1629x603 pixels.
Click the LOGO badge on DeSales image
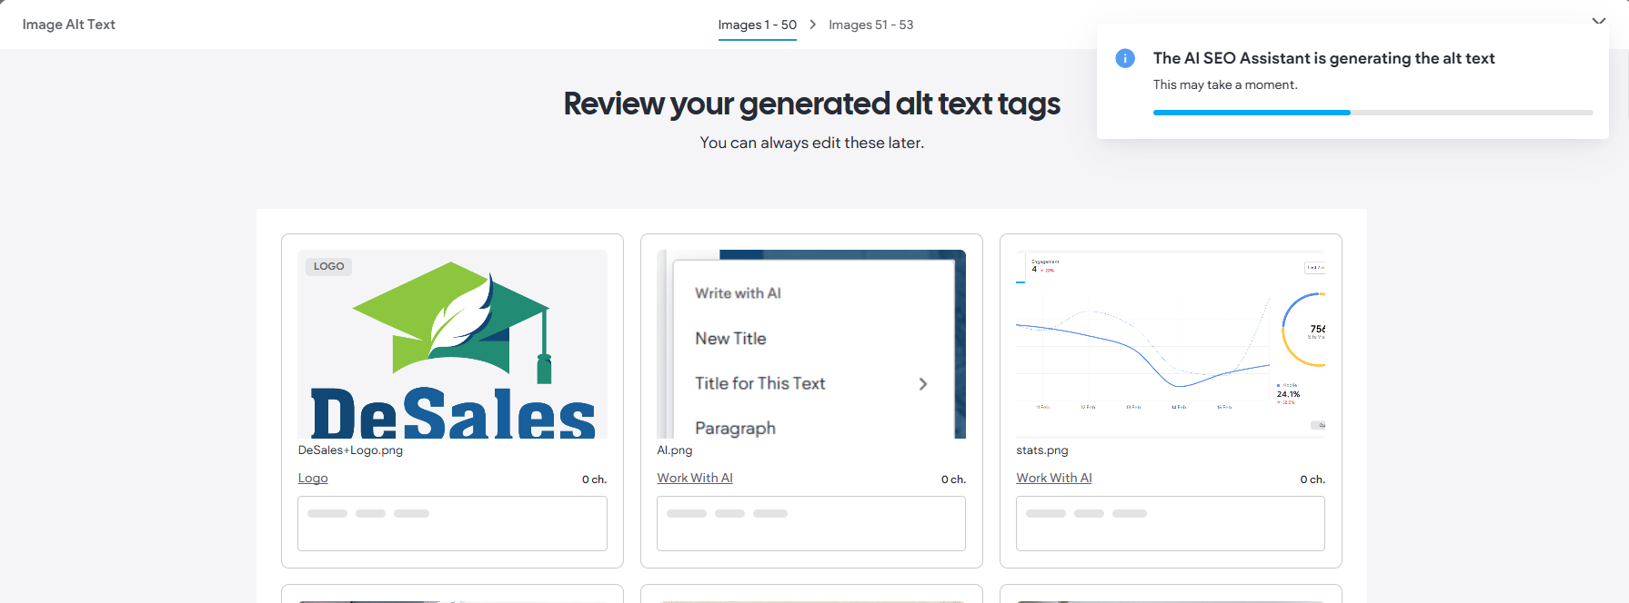[328, 266]
